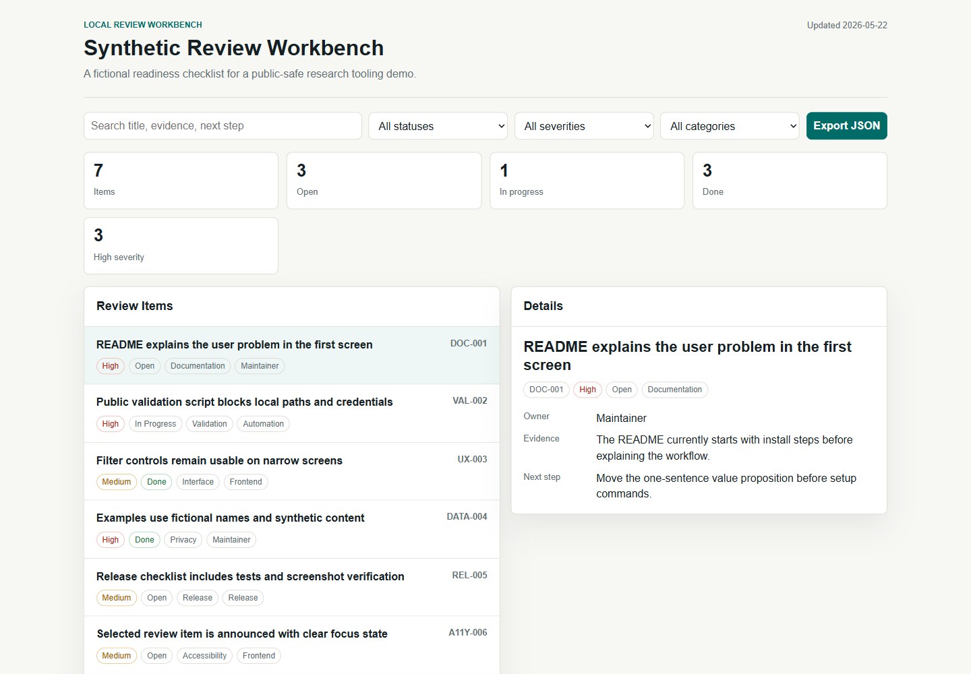Image resolution: width=971 pixels, height=674 pixels.
Task: Click the Owner value Maintainer in Details
Action: (621, 419)
